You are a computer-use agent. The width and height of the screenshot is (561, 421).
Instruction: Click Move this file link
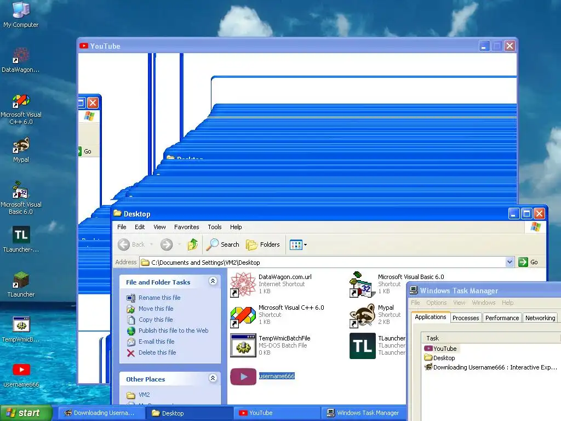pos(156,309)
